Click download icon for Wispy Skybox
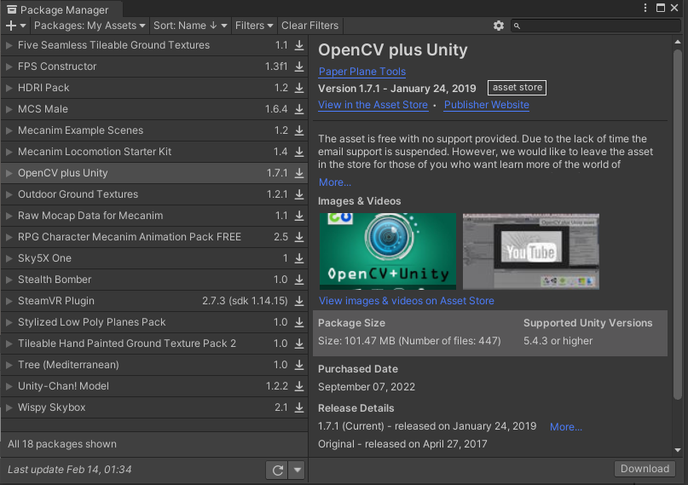This screenshot has width=688, height=485. (299, 407)
